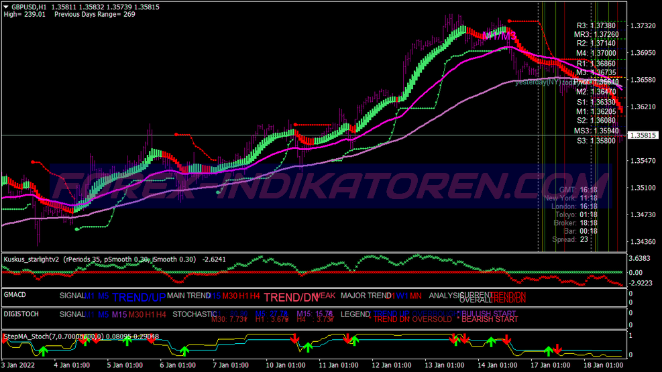
Task: Click the Spread: 23 readout
Action: (x=570, y=239)
